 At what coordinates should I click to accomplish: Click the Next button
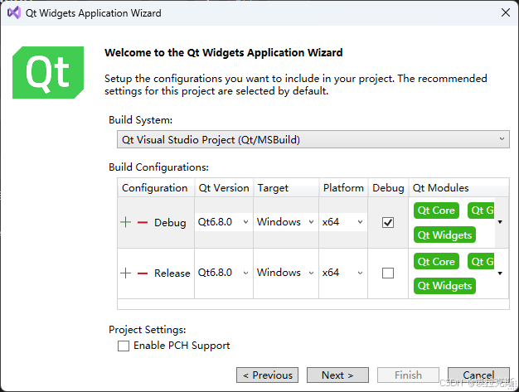[337, 375]
